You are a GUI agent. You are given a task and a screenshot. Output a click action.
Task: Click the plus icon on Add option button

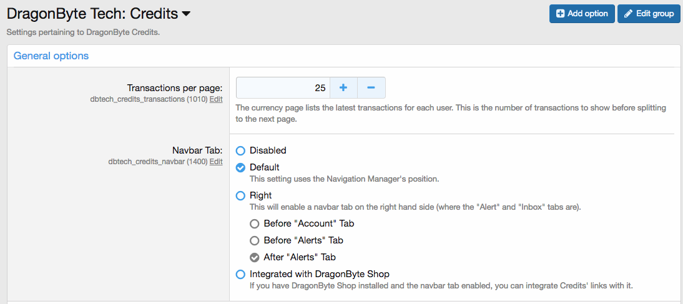click(560, 14)
